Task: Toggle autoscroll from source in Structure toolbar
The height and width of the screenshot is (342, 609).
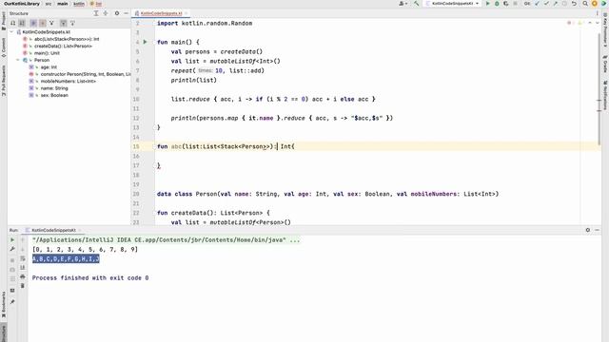Action: click(72, 23)
